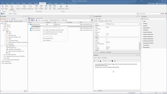The image size is (167, 94).
Task: Click Global Company Scrum in the breadcrumb
Action: point(55,20)
